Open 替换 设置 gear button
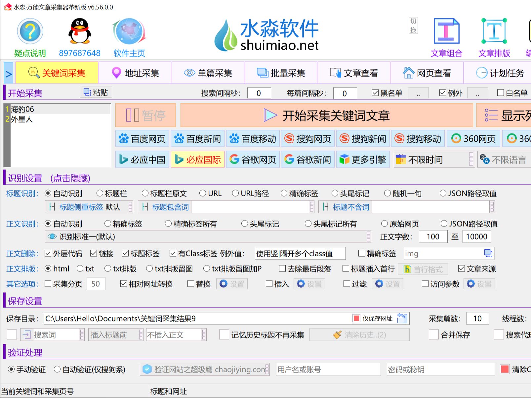 click(x=232, y=284)
